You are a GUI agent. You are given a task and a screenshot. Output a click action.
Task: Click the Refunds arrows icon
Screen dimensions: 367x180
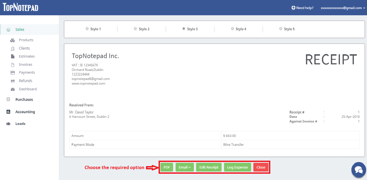13,81
